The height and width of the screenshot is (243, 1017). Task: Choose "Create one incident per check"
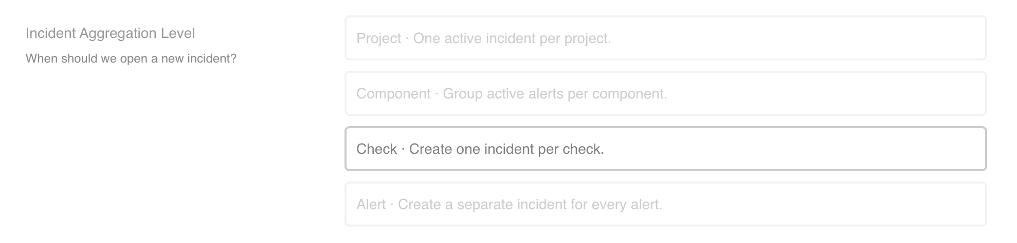[506, 150]
